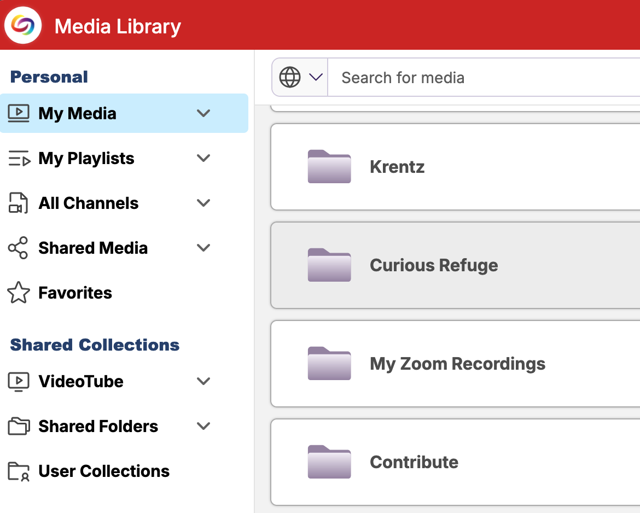Open Shared Media section
Screen dimensions: 640x513
pos(93,248)
